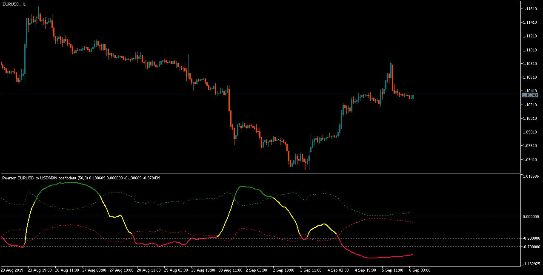Click time axis label 30 Aug 11:00
Screen dimensions: 543x275
231,270
